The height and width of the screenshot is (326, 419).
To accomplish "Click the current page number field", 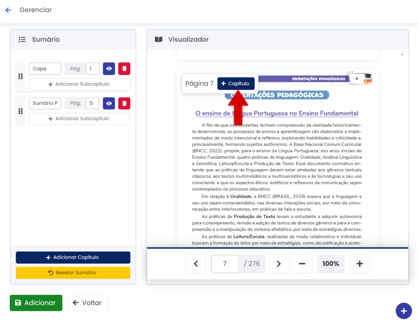I will 225,264.
